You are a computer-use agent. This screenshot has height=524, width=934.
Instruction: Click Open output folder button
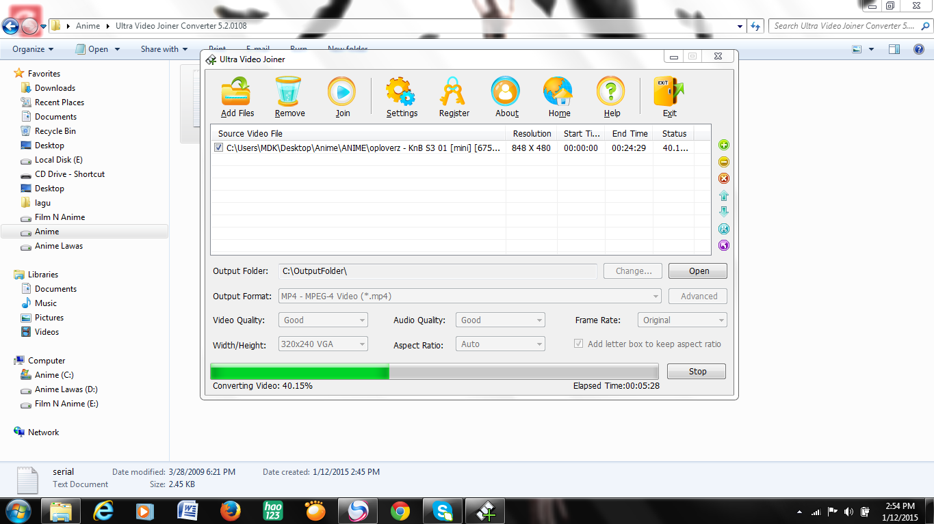[698, 271]
